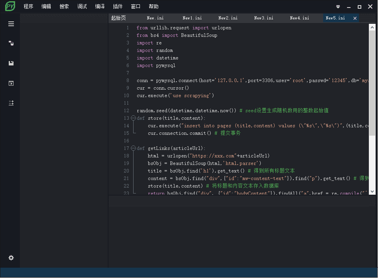This screenshot has width=378, height=278.
Task: Switch to the New3.ini tab
Action: (x=264, y=18)
